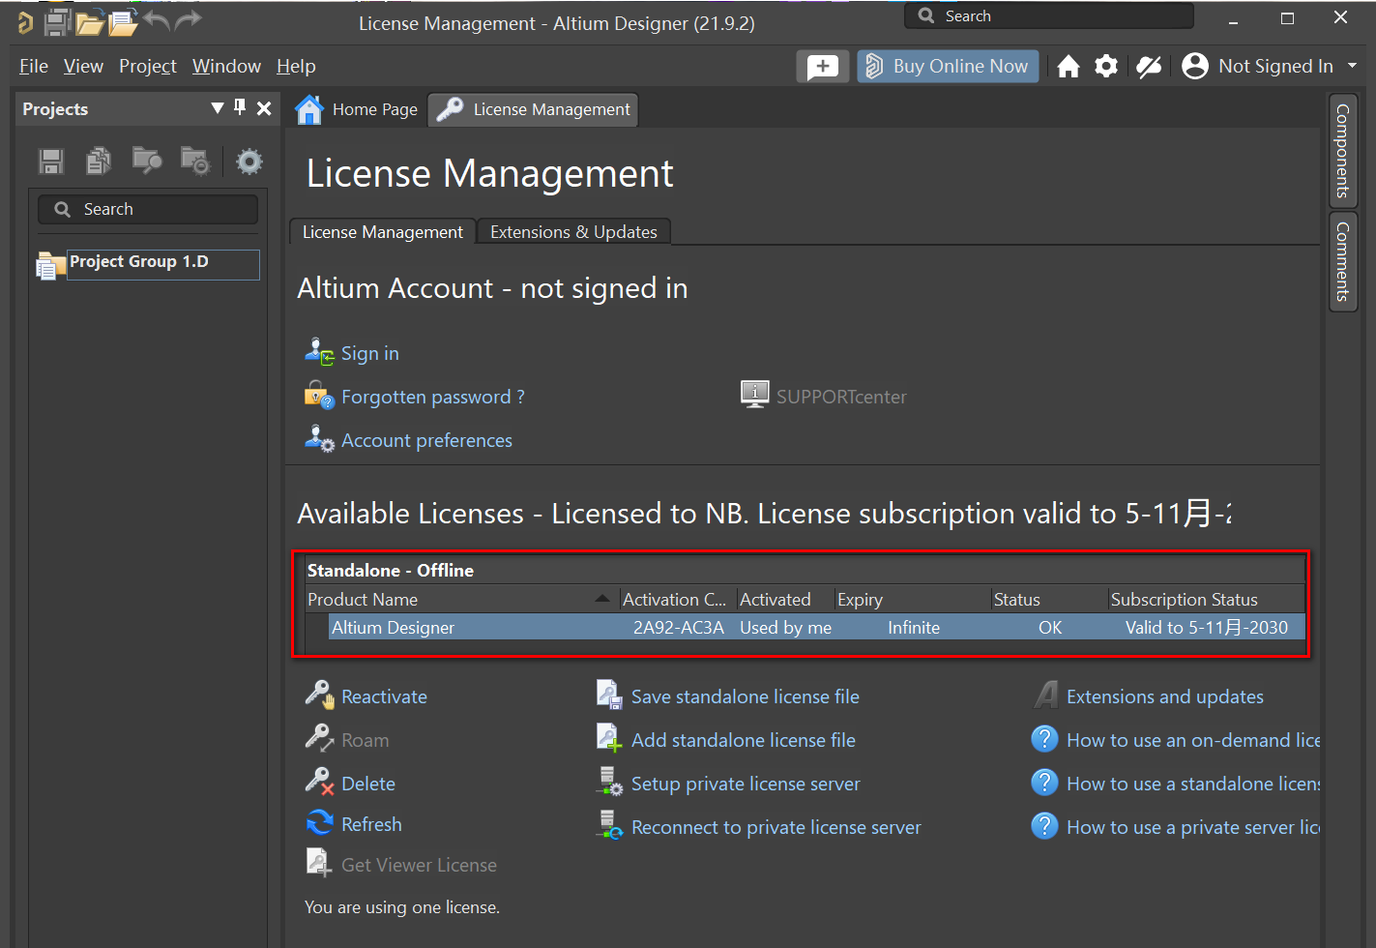Click the Projects panel Search field

coord(148,209)
